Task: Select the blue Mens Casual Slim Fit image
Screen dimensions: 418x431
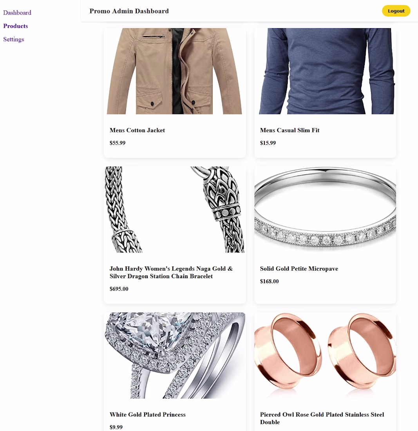Action: tap(325, 71)
